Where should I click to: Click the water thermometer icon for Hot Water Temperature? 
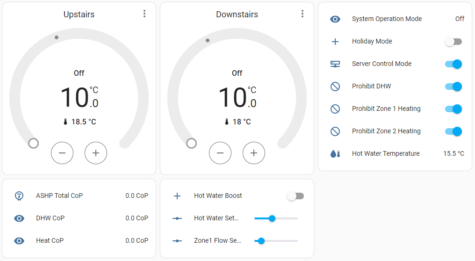point(335,154)
